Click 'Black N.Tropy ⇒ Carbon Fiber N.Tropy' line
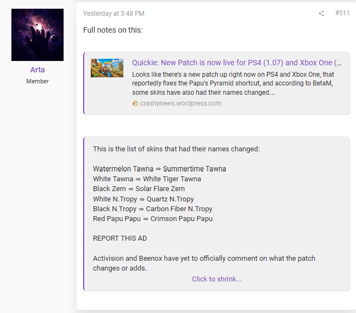 [153, 209]
